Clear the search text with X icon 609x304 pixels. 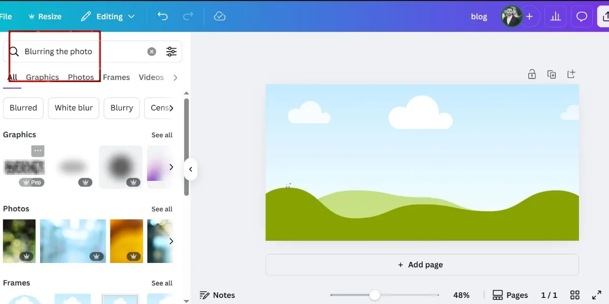[152, 51]
